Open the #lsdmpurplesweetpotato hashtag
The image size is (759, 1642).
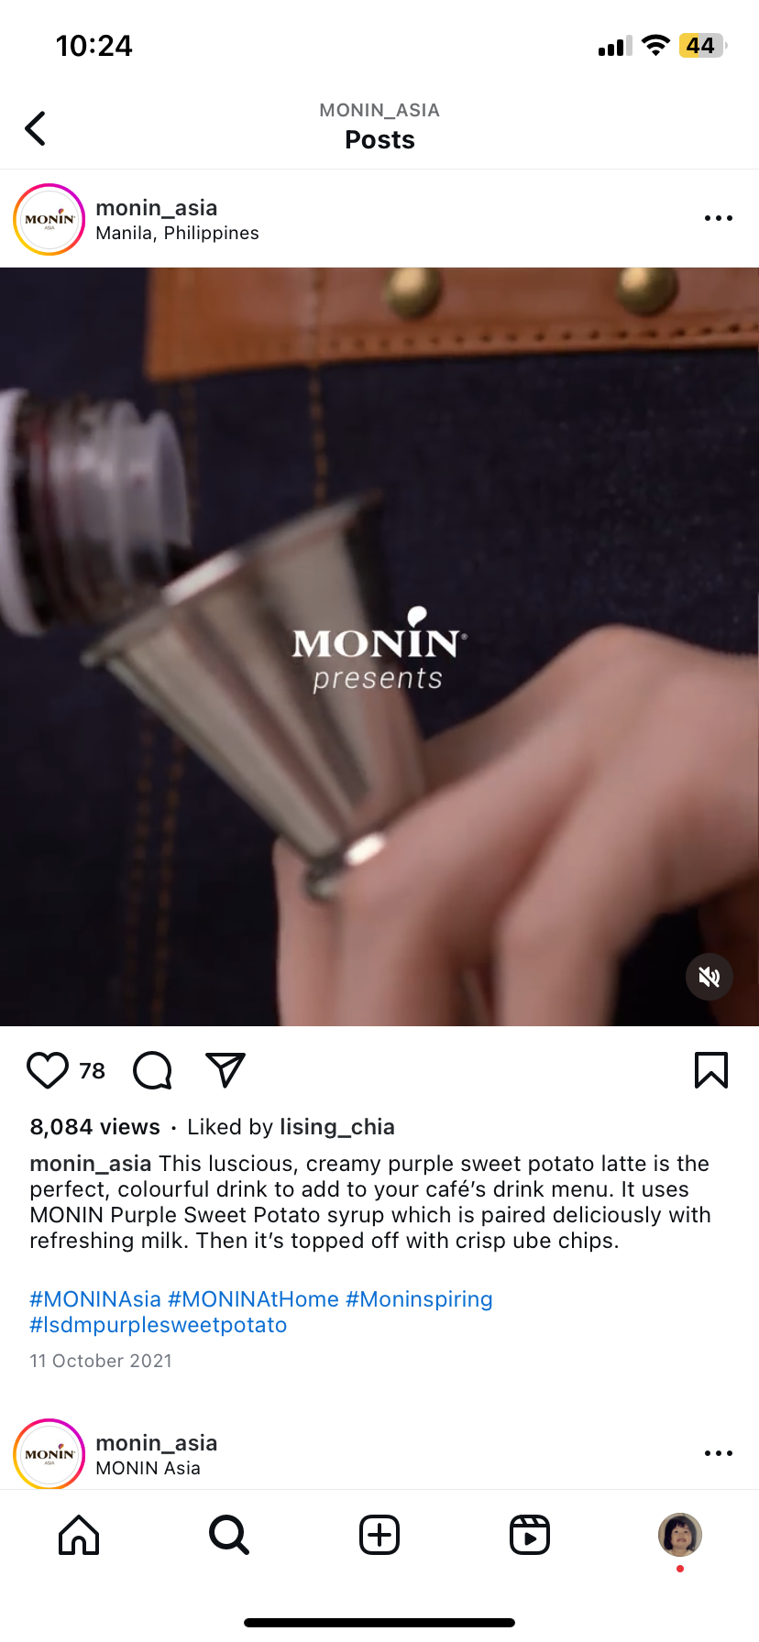pyautogui.click(x=159, y=1325)
